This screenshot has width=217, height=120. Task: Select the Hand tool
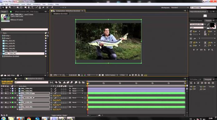[7, 7]
